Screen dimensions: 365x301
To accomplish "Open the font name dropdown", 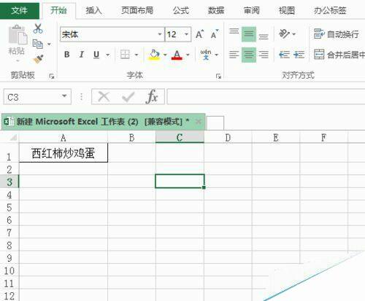I will [160, 34].
